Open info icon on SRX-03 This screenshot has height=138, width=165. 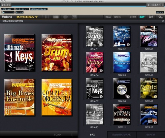pyautogui.click(x=155, y=44)
